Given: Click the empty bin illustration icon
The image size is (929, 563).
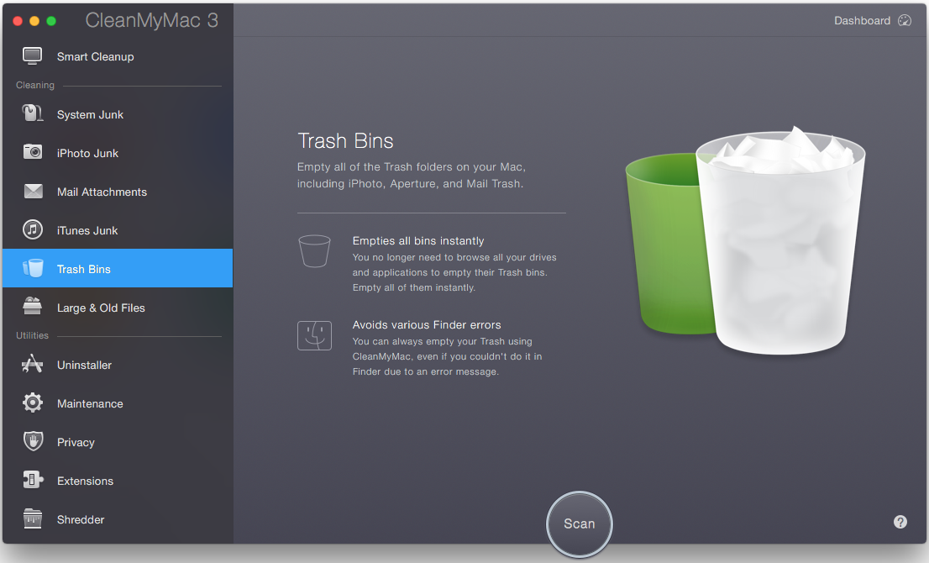Looking at the screenshot, I should point(314,250).
